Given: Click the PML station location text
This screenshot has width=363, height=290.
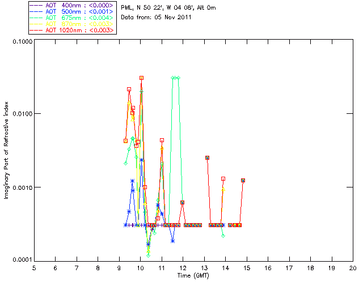Looking at the screenshot, I should (168, 8).
